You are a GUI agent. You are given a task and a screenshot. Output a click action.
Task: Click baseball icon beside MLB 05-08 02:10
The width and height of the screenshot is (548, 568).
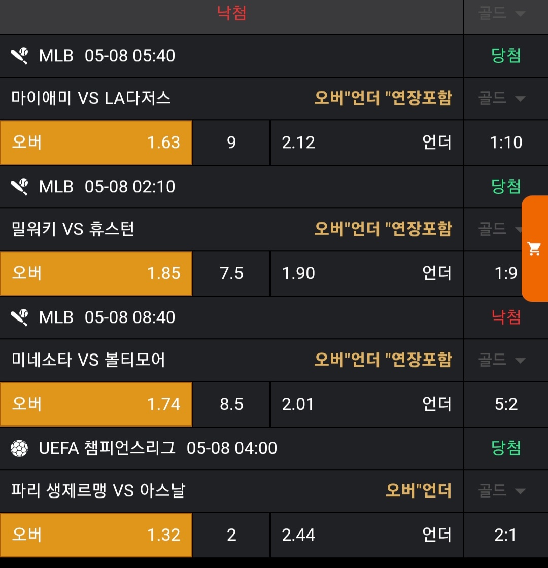tap(19, 187)
